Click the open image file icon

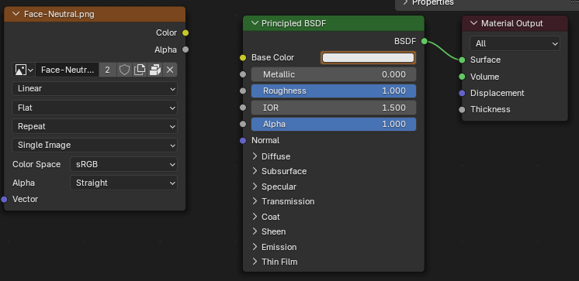(x=154, y=70)
